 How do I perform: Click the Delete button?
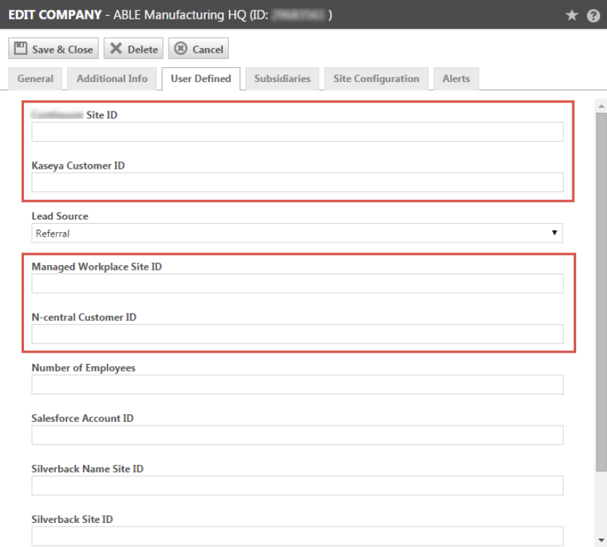point(133,49)
